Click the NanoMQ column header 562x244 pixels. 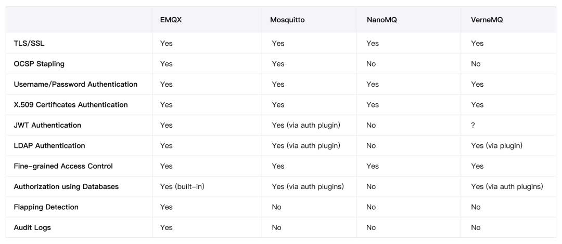pyautogui.click(x=383, y=20)
